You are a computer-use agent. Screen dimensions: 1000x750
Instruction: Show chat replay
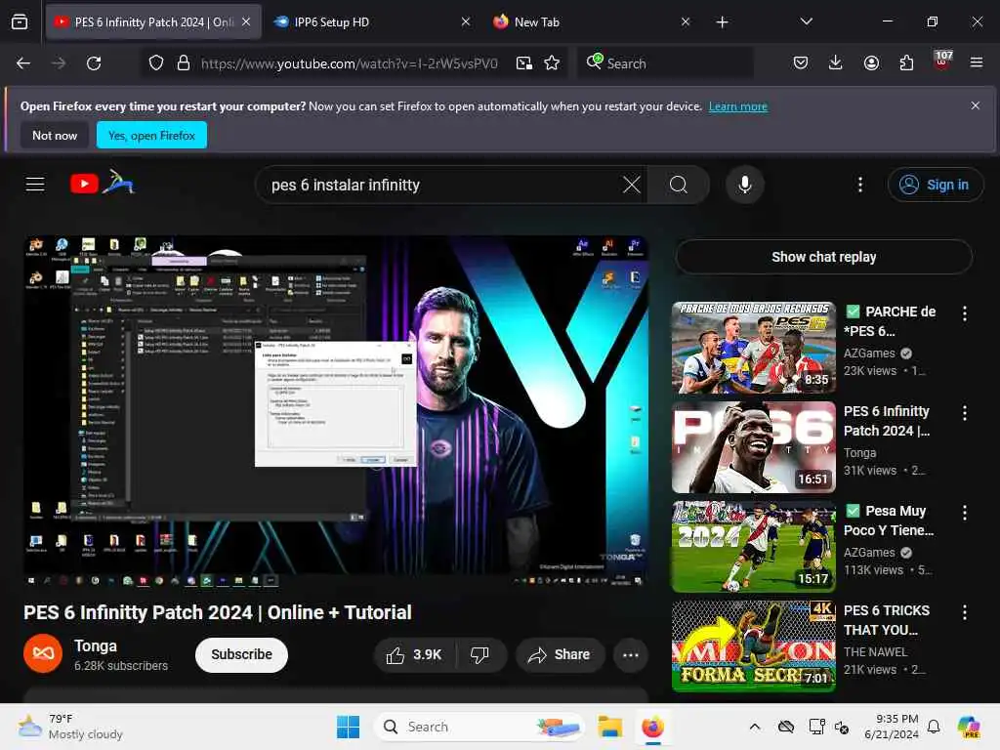823,257
